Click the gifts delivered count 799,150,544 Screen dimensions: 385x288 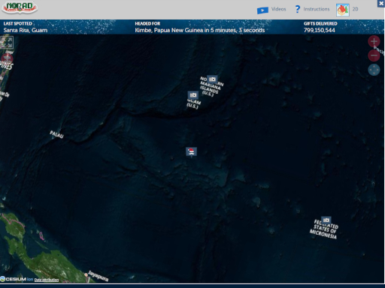320,30
